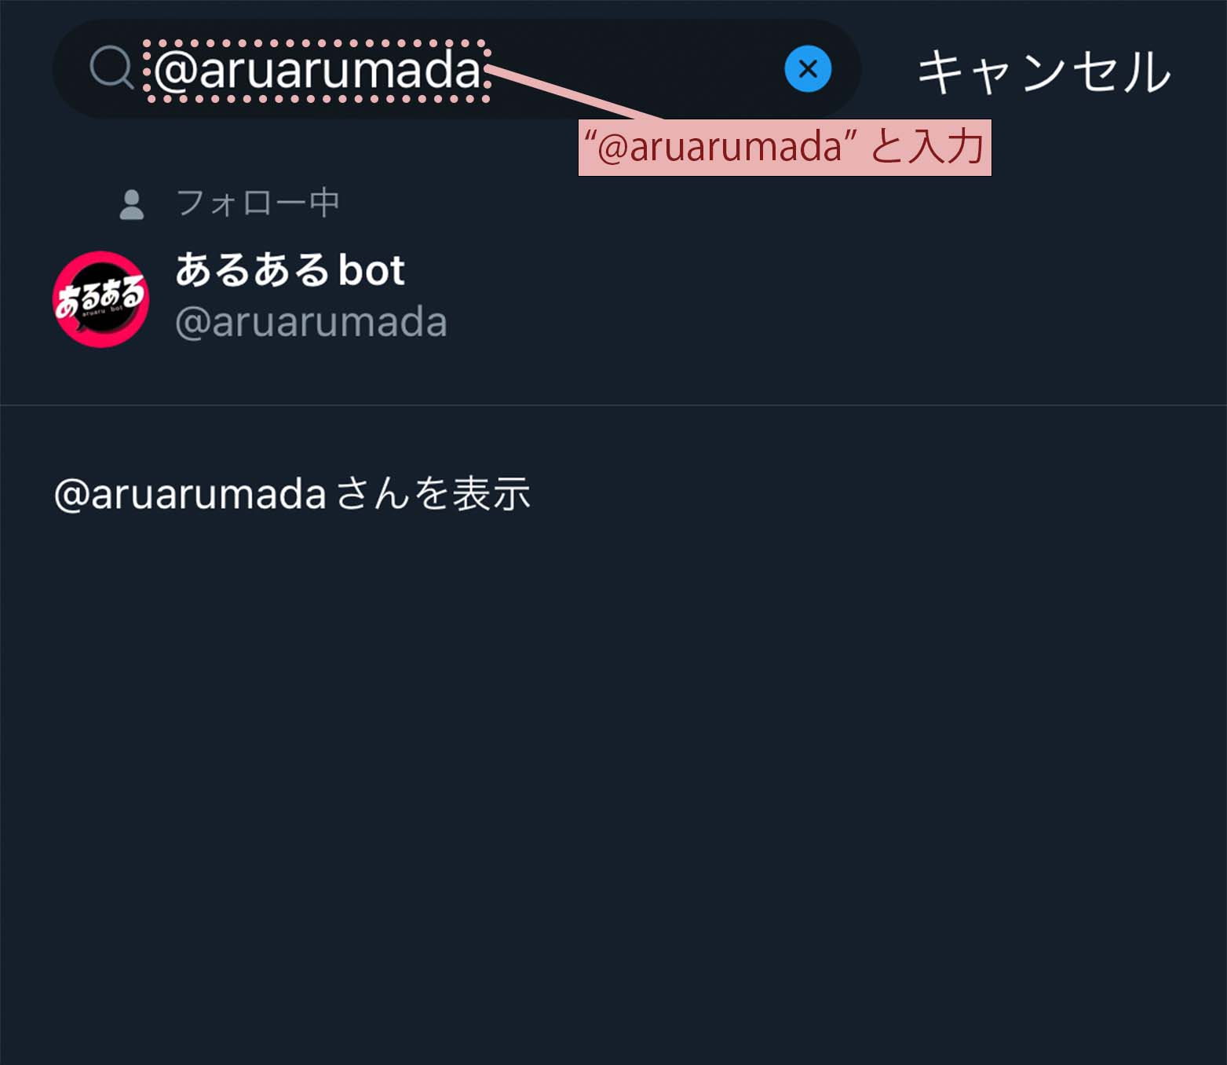This screenshot has height=1065, width=1227.
Task: Click the empty dark area below さんを表示
Action: pyautogui.click(x=613, y=785)
